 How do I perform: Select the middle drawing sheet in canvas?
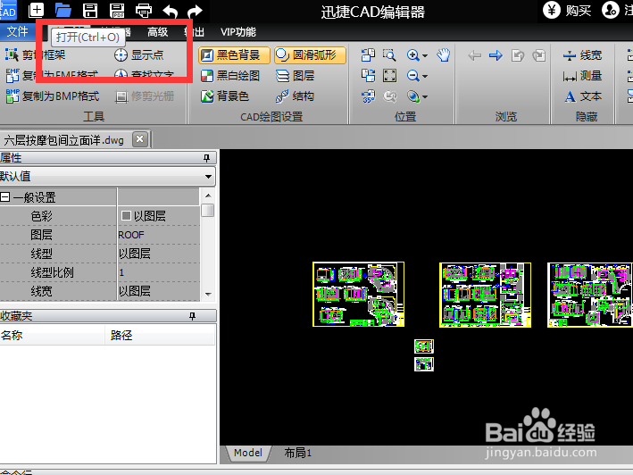tap(486, 295)
